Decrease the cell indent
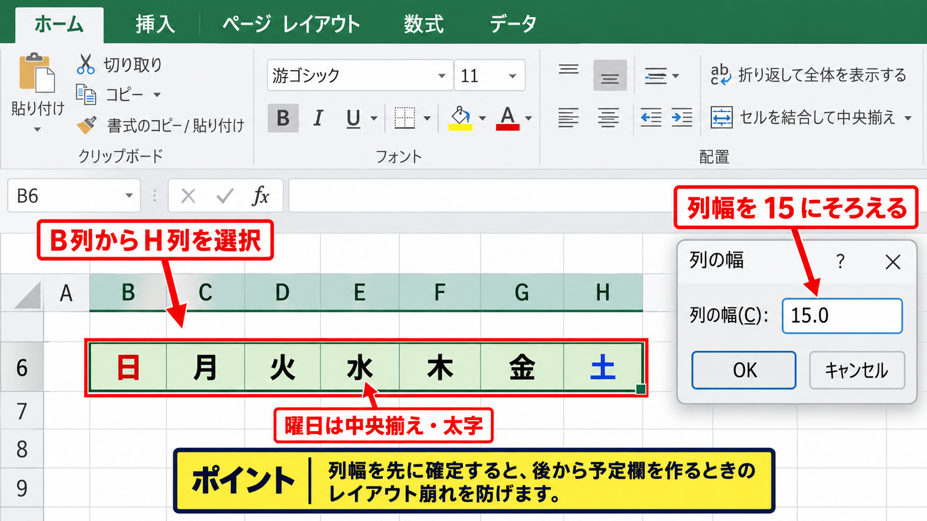 (650, 118)
